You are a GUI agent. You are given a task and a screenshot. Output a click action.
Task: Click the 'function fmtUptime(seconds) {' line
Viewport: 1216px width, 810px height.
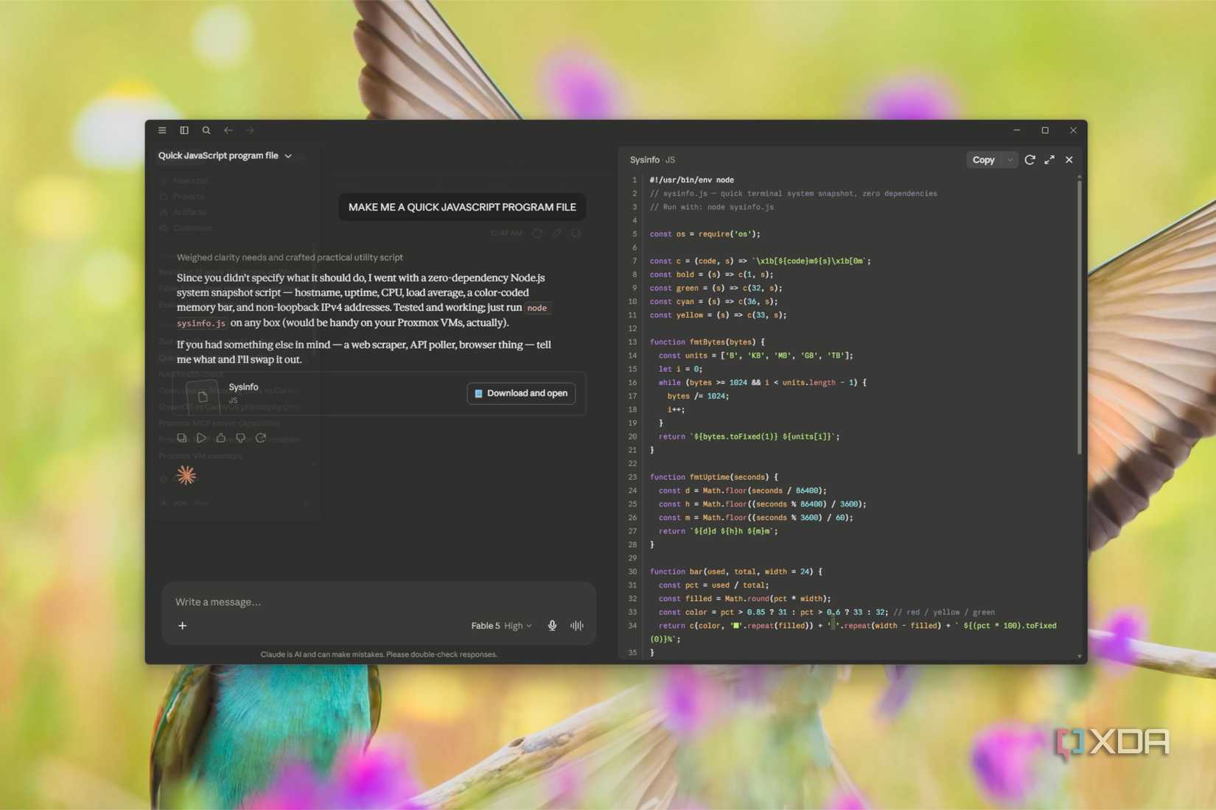(x=713, y=477)
